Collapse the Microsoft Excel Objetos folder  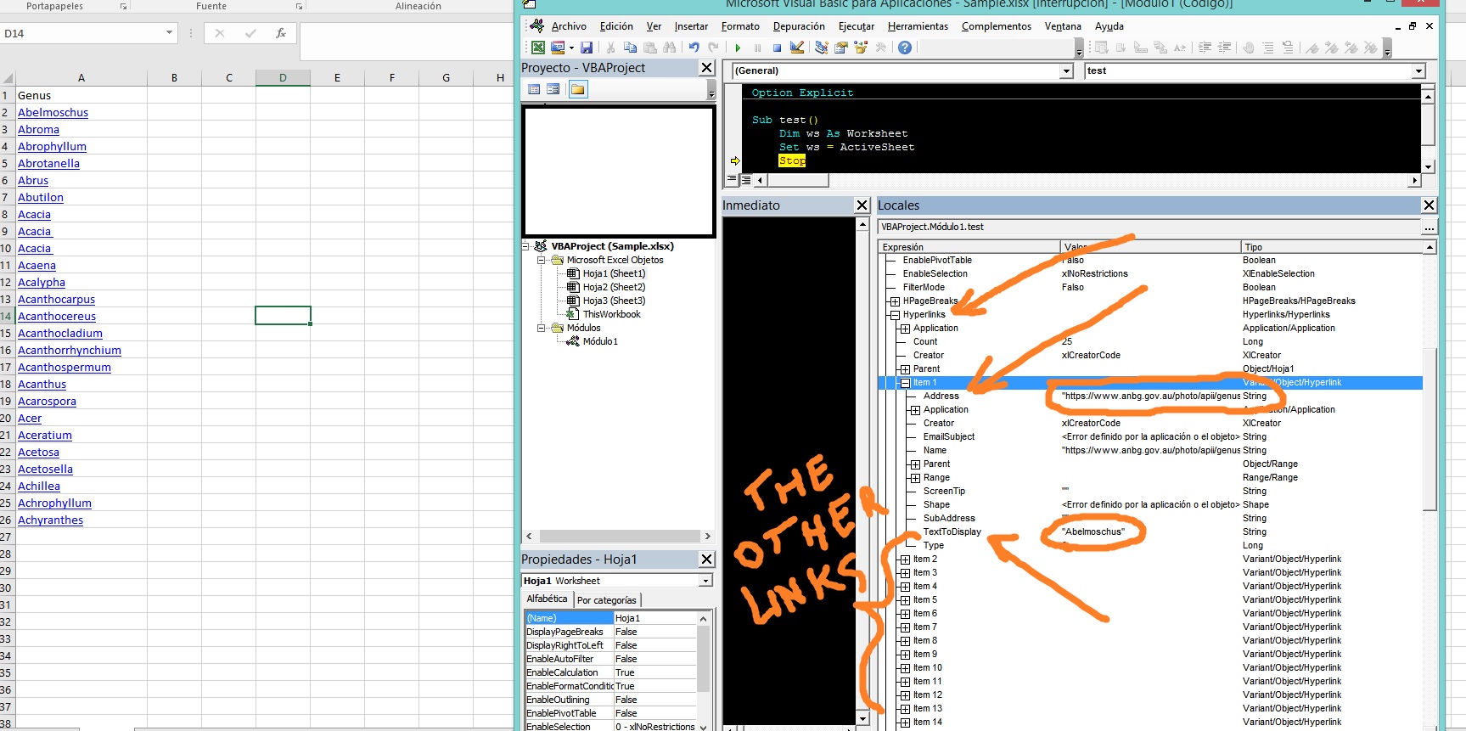tap(542, 260)
